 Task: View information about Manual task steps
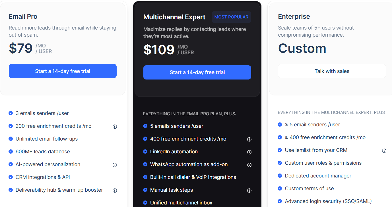(x=249, y=190)
